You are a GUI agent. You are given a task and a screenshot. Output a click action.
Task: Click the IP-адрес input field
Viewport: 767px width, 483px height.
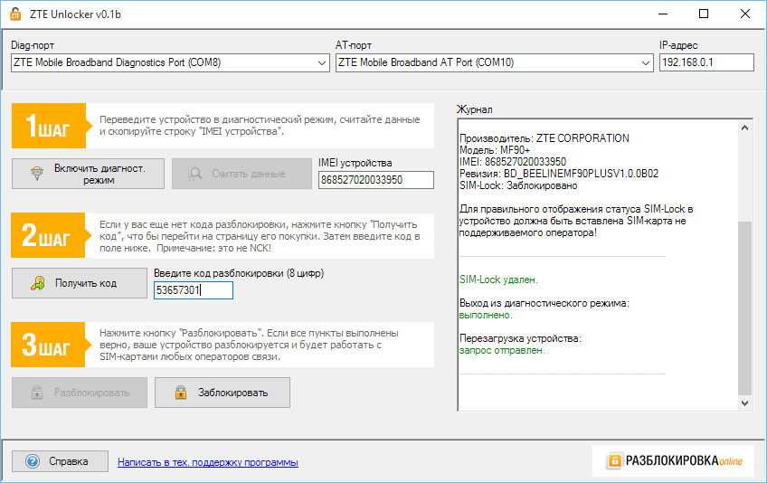tap(705, 62)
